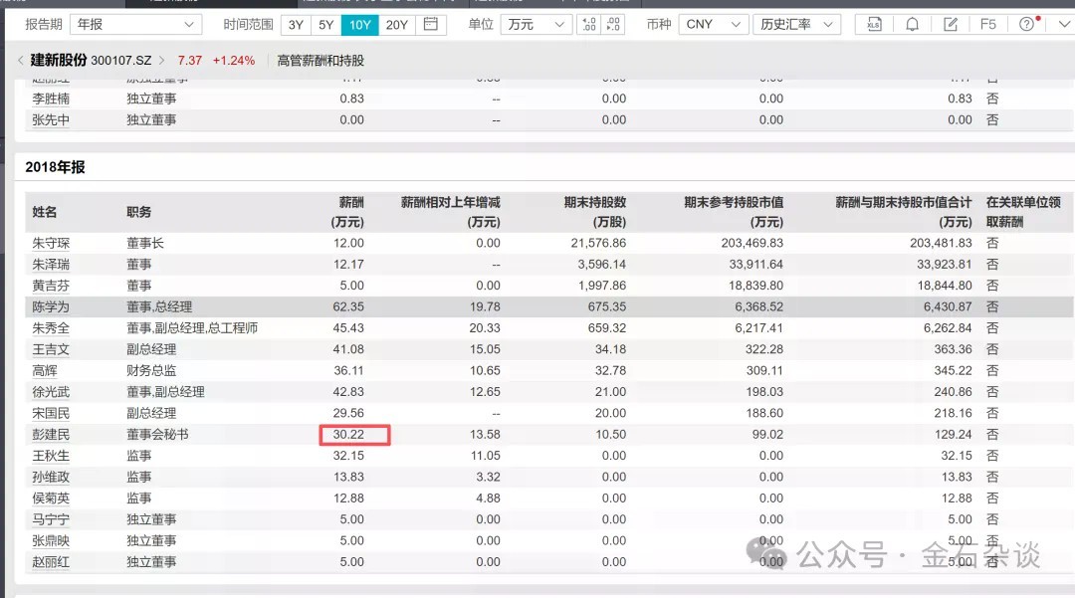Viewport: 1075px width, 598px height.
Task: Open the 单位 万元 dropdown
Action: click(537, 25)
